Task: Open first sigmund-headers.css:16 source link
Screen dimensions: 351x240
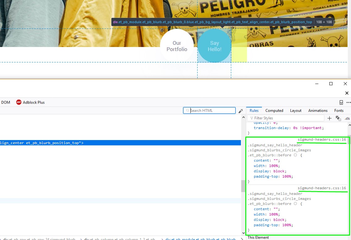Action: coord(322,139)
